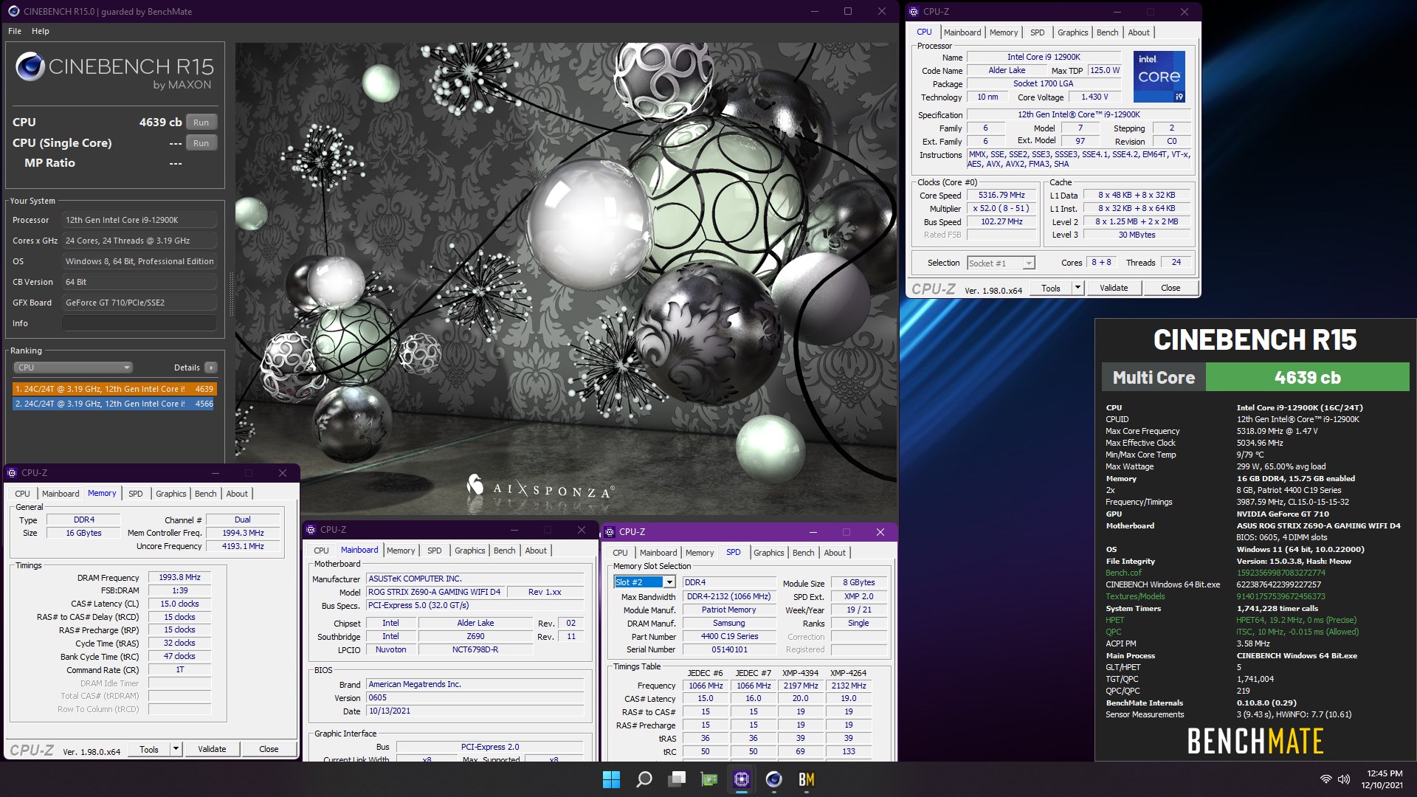Click DRAM Frequency value 1993.8 MHz
Viewport: 1417px width, 797px height.
pyautogui.click(x=179, y=577)
